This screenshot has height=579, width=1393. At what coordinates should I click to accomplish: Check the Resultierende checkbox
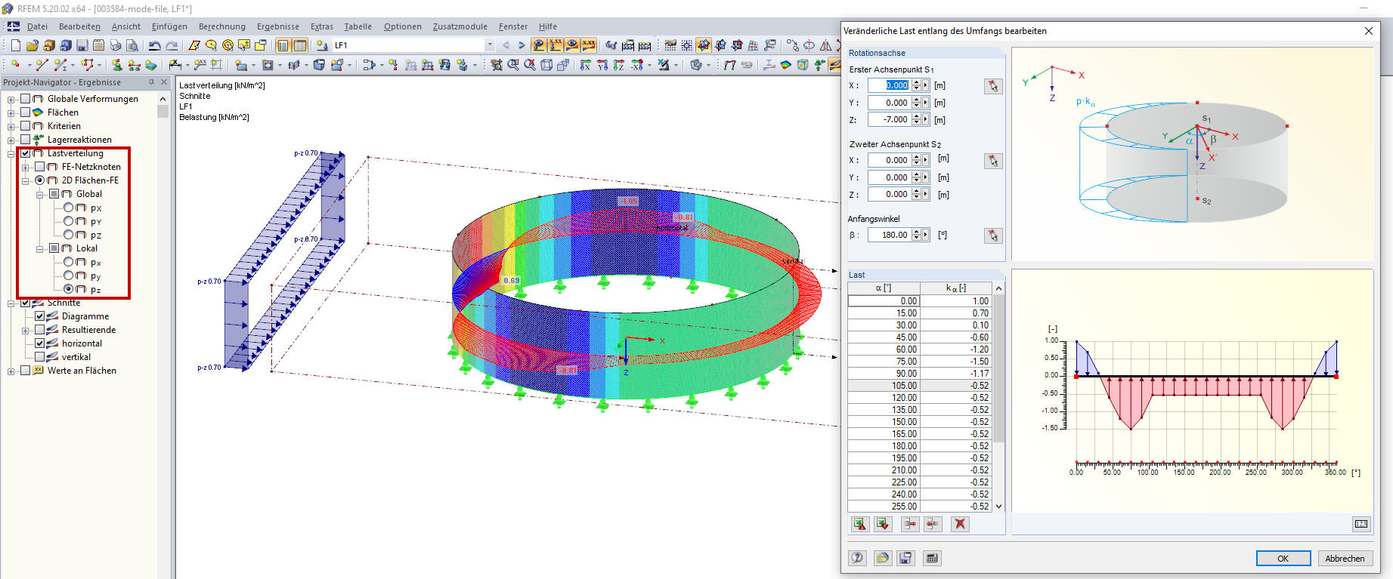click(x=40, y=330)
